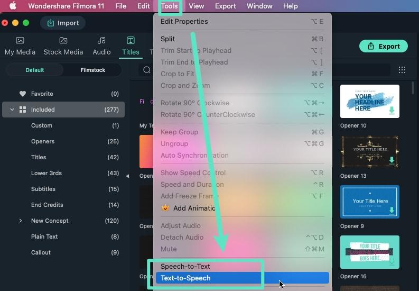Click the titles list vertical scrollbar
Screen dimensions: 419x291
[x=413, y=88]
